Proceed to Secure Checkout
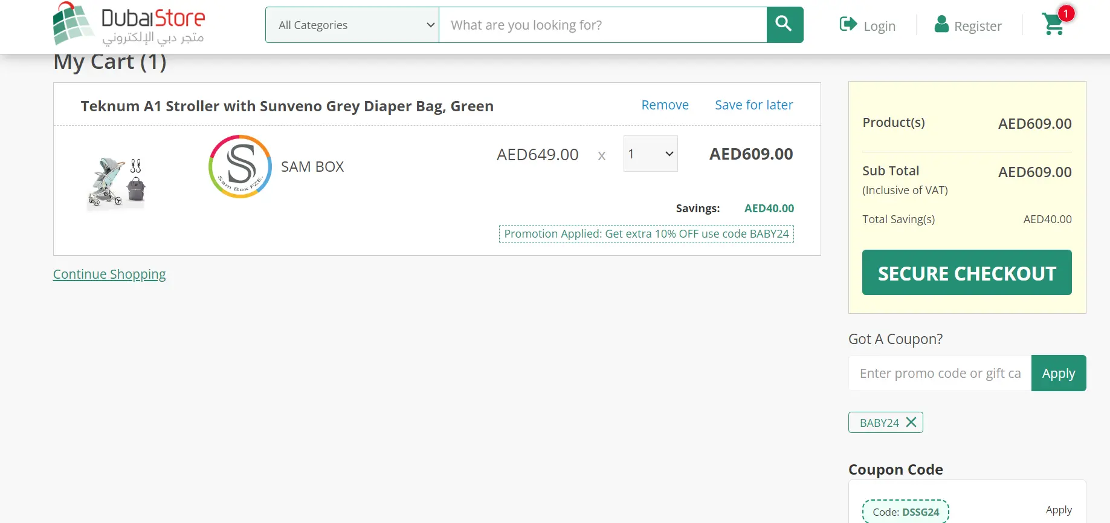This screenshot has height=523, width=1110. pyautogui.click(x=967, y=273)
